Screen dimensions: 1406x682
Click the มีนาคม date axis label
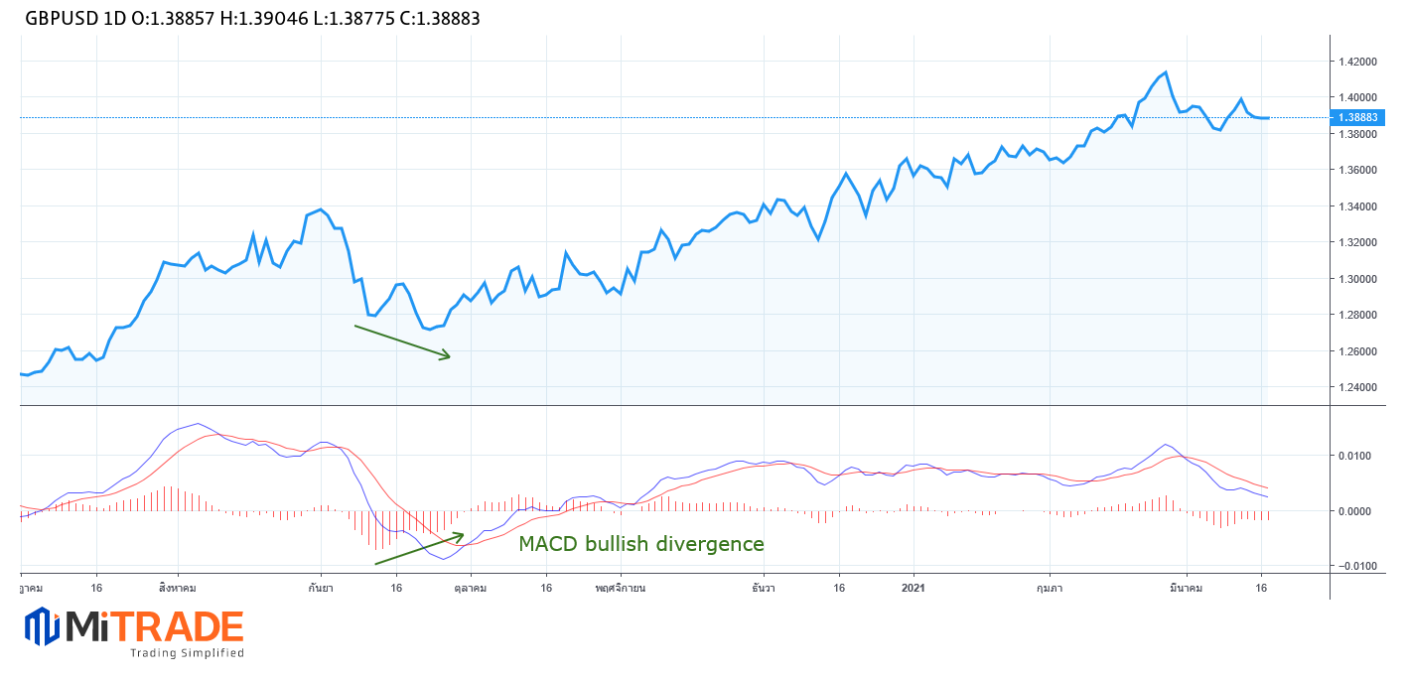click(x=1186, y=588)
